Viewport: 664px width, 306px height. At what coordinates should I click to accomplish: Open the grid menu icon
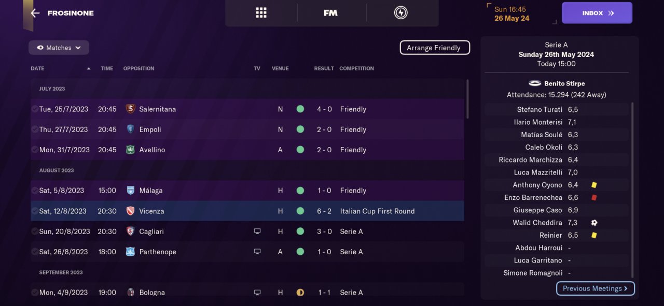point(261,13)
